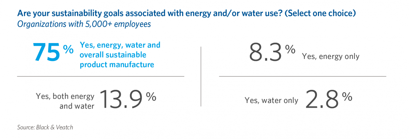This screenshot has width=409, height=139.
Task: Click the vertical divider line in the center
Action: [201, 76]
